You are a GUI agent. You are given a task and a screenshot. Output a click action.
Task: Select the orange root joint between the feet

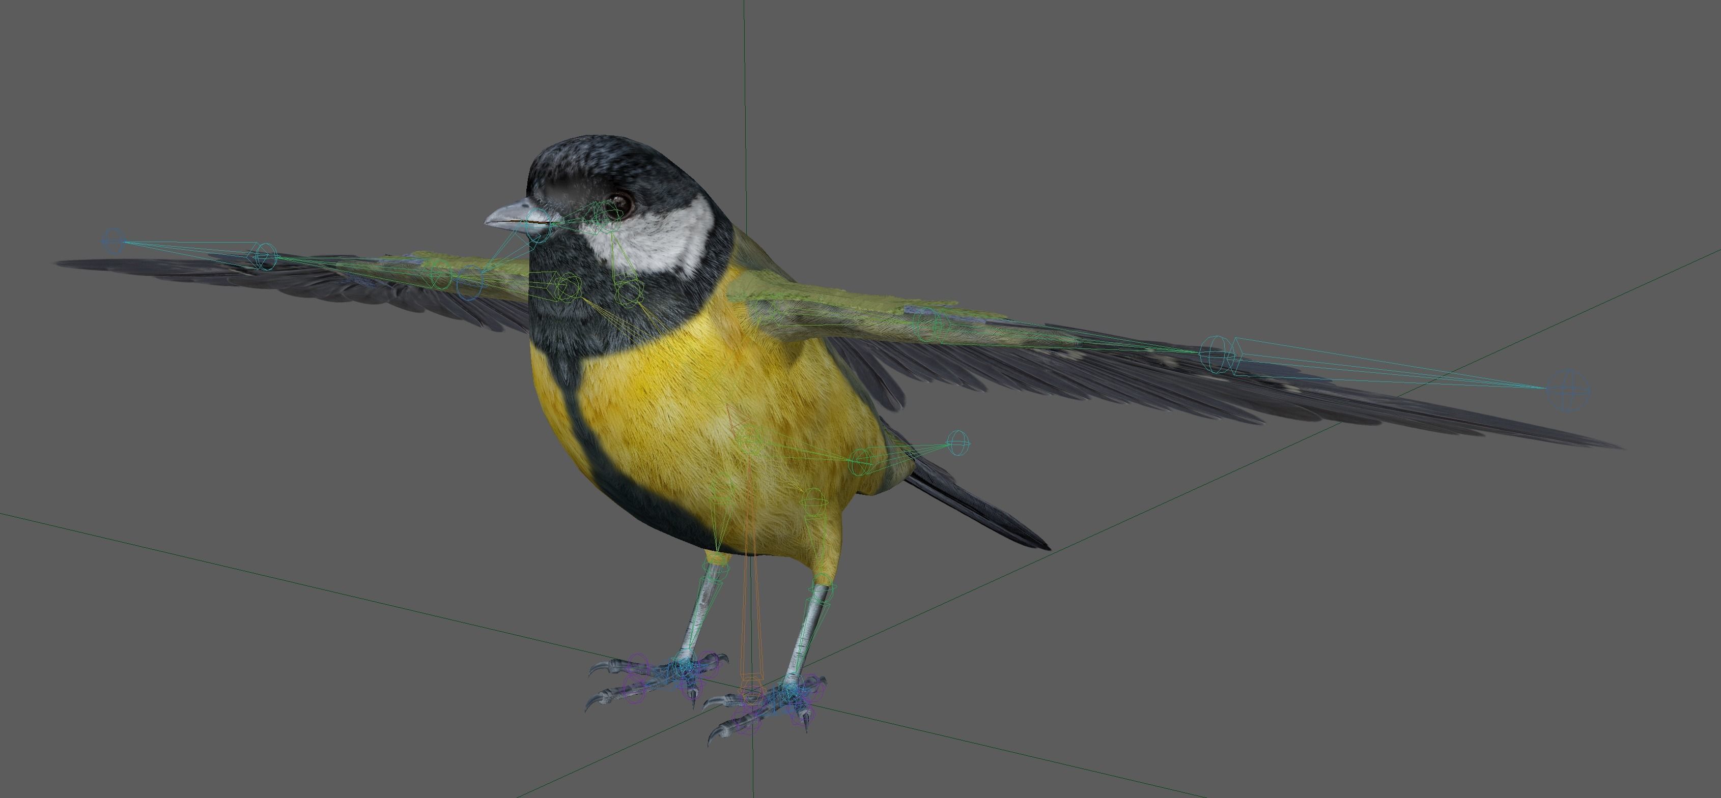click(x=752, y=693)
